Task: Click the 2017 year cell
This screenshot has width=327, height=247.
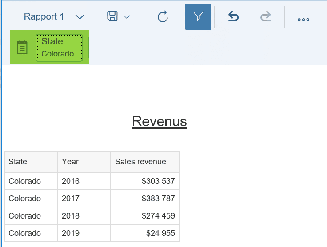Action: click(x=84, y=199)
